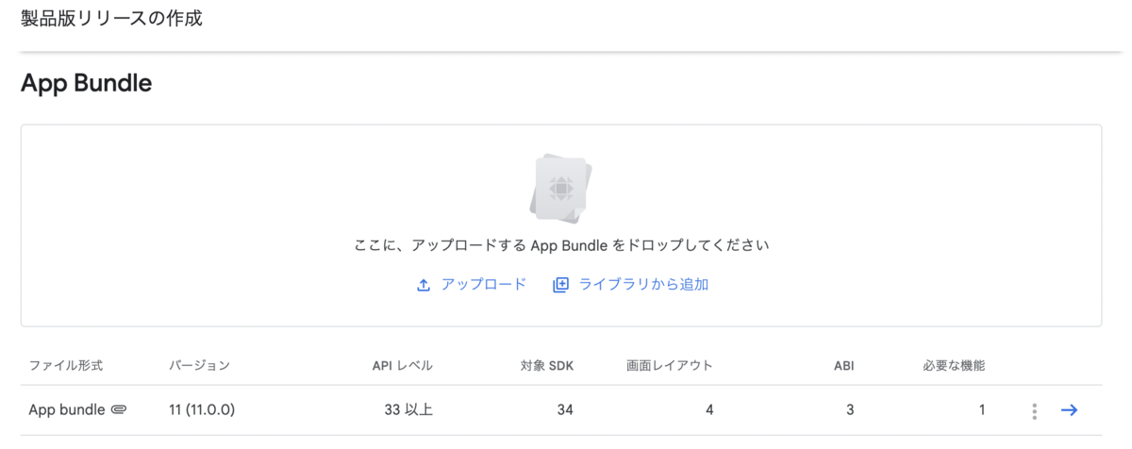Viewport: 1132px width, 449px height.
Task: Click version 11 (11.0.0) cell
Action: click(202, 409)
